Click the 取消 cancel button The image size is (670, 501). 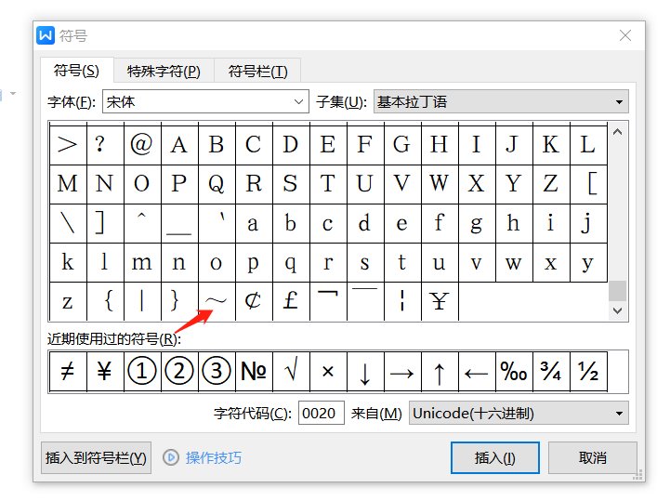593,458
